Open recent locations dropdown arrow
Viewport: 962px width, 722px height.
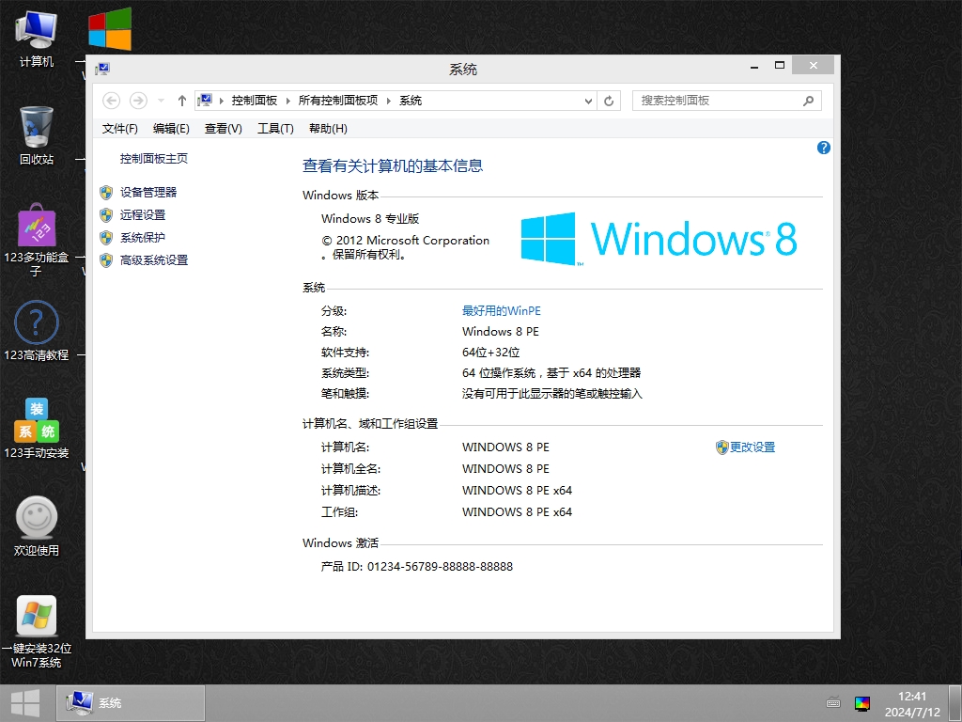click(161, 100)
